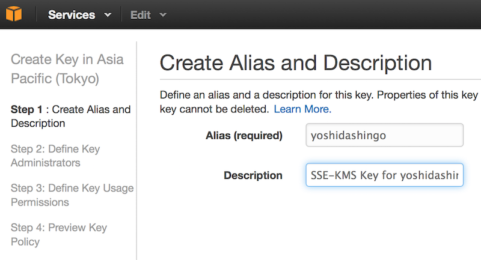Focus the Alias (required) input field

click(x=384, y=135)
